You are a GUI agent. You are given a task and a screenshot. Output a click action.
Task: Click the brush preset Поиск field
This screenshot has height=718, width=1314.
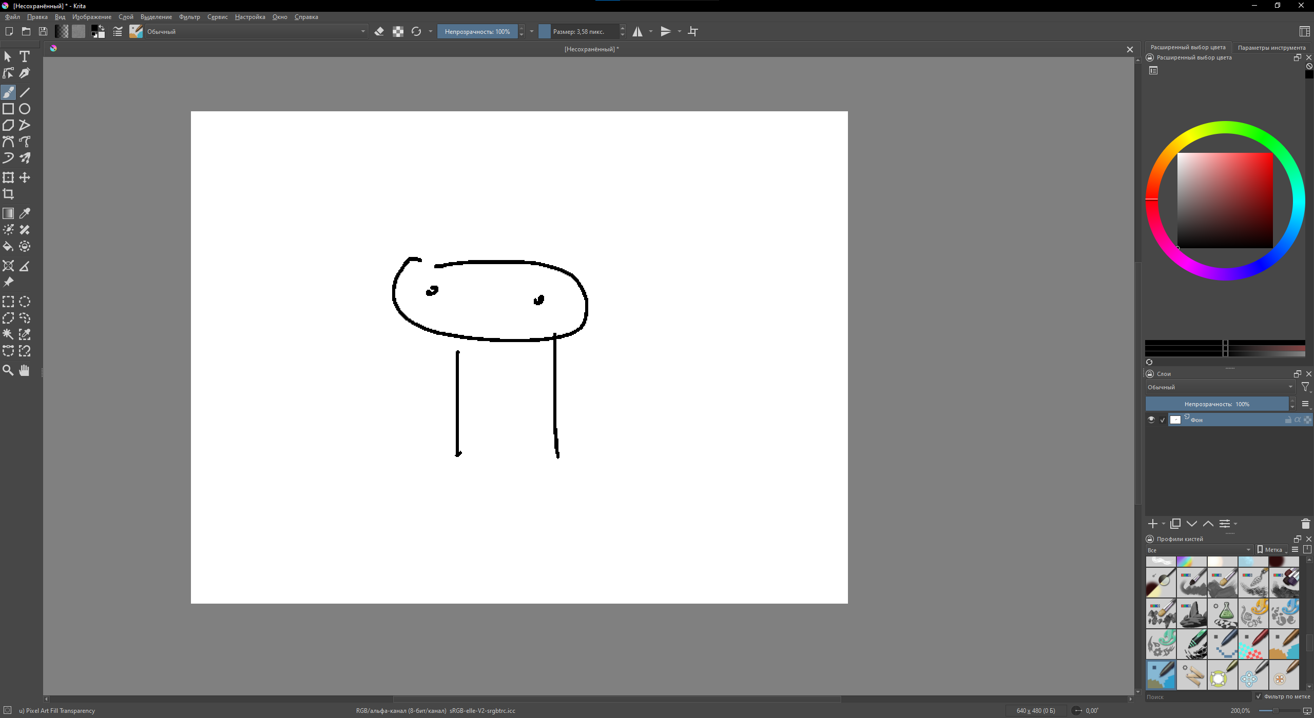click(1198, 697)
